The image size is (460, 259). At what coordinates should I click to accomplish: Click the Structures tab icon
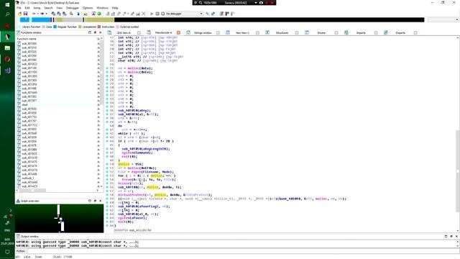(x=267, y=32)
